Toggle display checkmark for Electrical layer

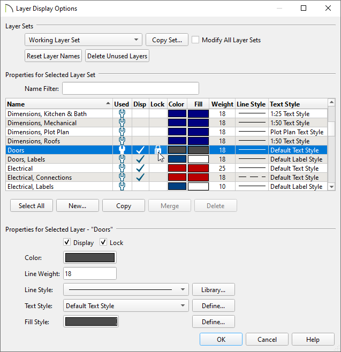point(140,168)
